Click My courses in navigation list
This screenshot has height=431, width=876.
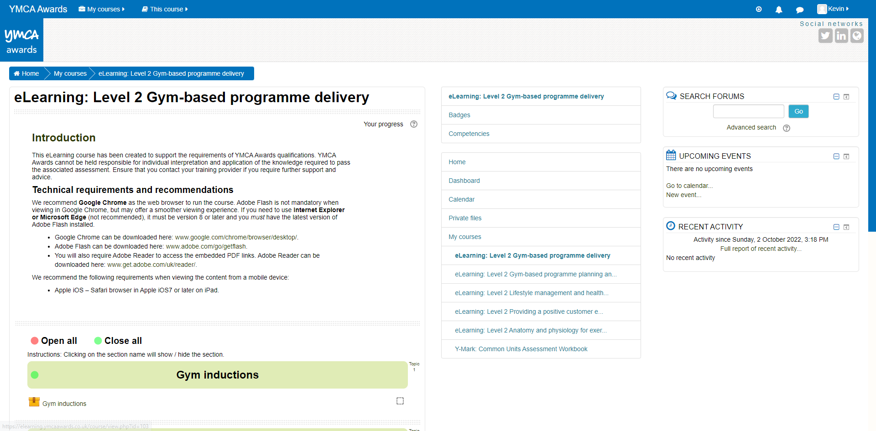tap(465, 237)
